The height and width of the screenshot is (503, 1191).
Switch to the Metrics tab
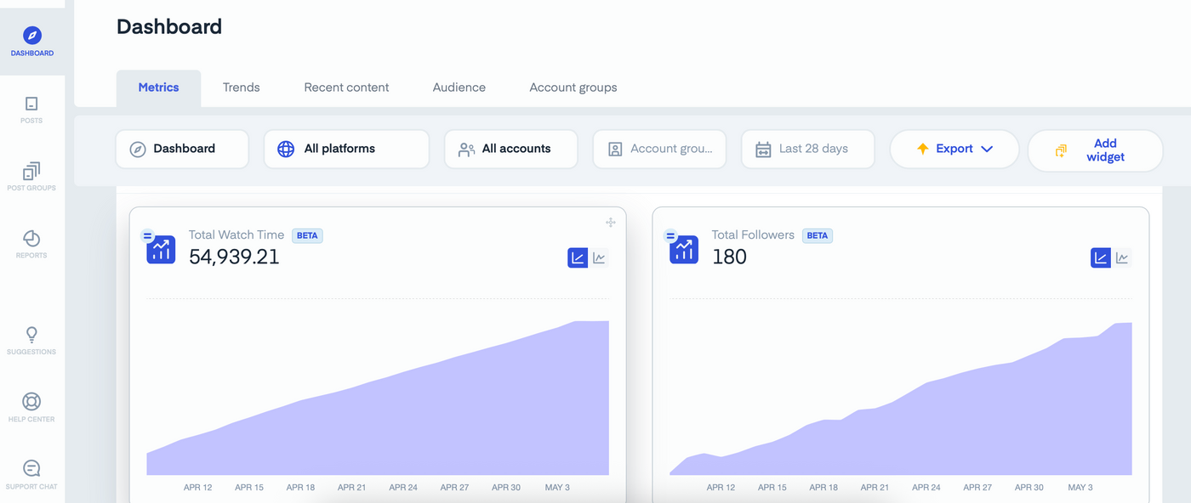(159, 88)
